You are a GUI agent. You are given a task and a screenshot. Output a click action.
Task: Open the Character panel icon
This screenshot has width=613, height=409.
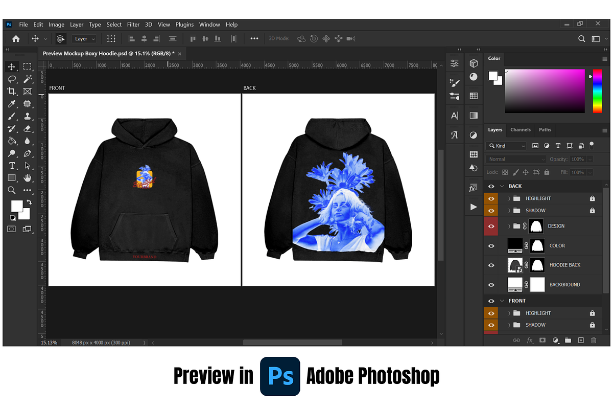pos(455,116)
